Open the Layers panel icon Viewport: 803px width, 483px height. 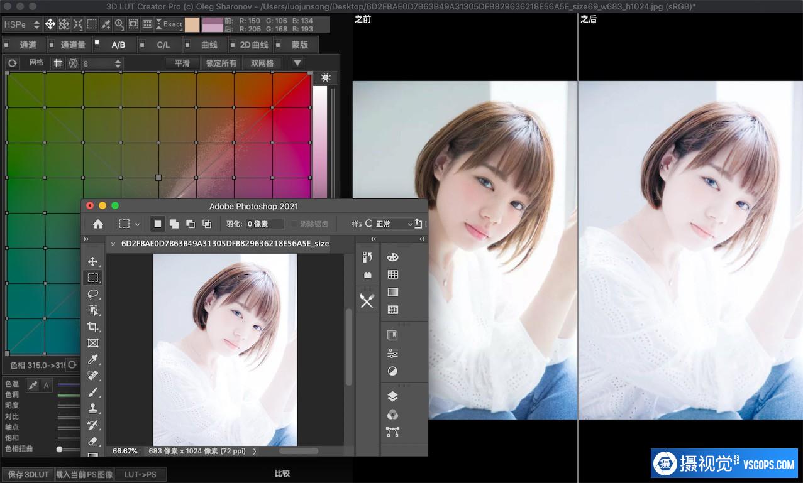tap(392, 396)
